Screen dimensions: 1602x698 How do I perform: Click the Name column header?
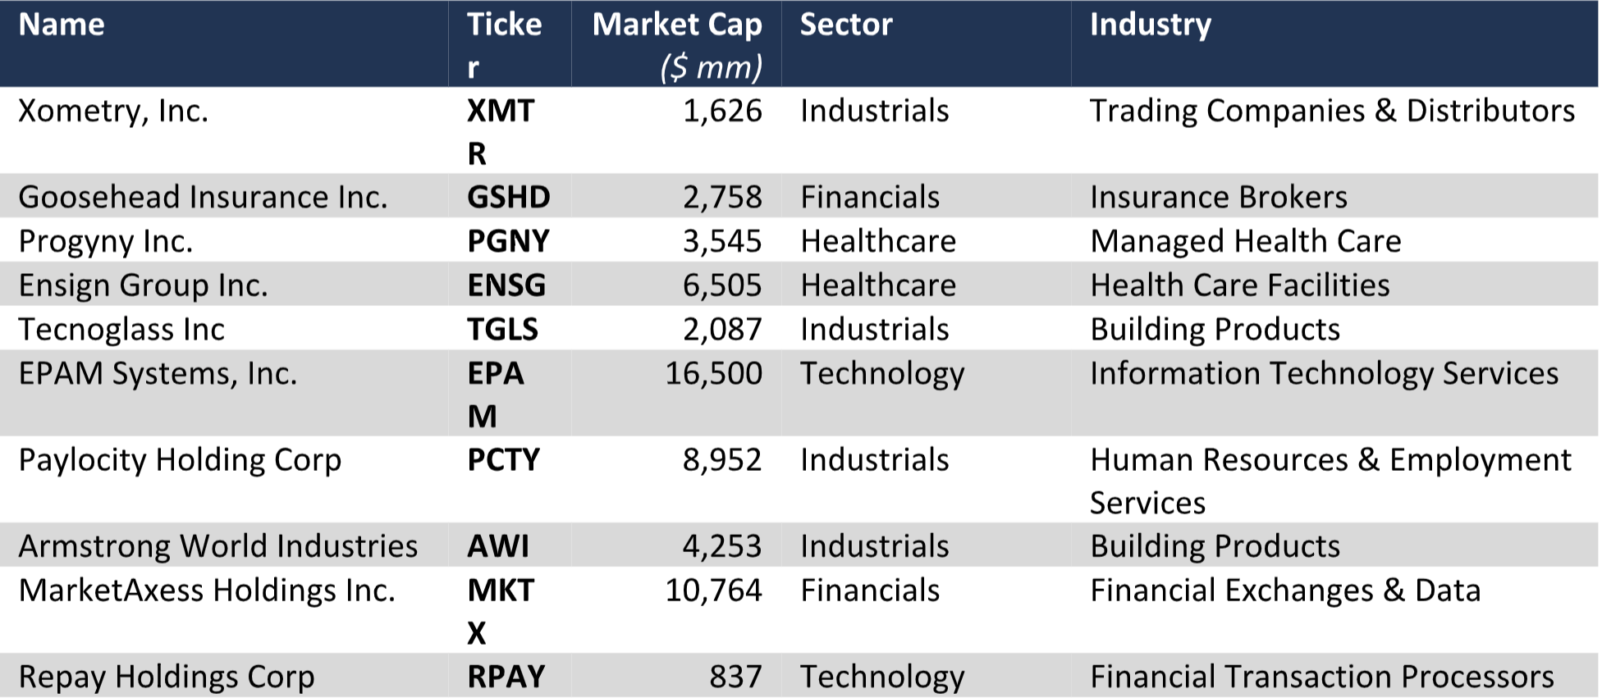point(62,25)
